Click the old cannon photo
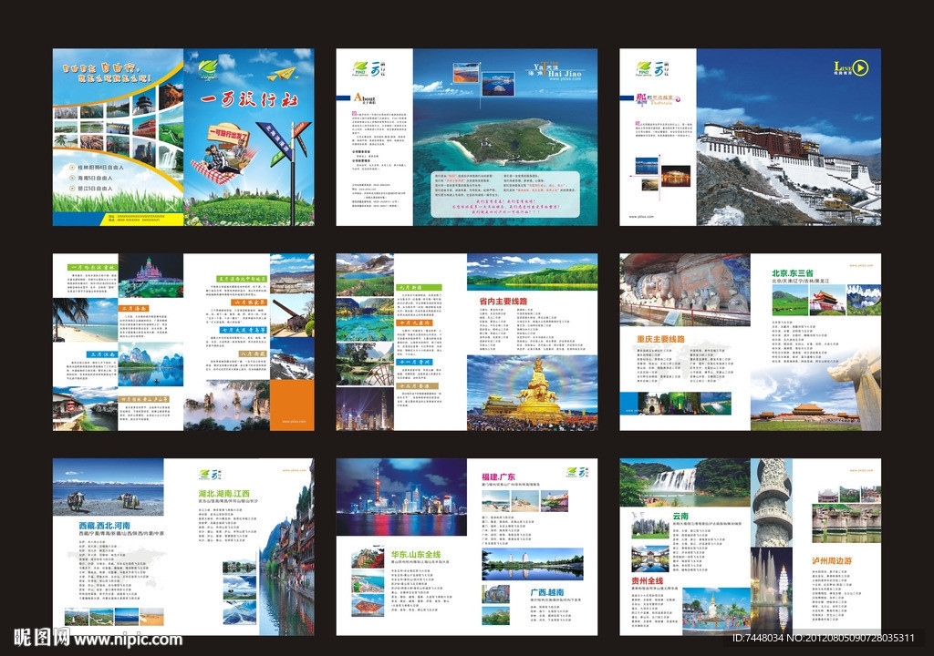934x656 pixels. [x=292, y=316]
